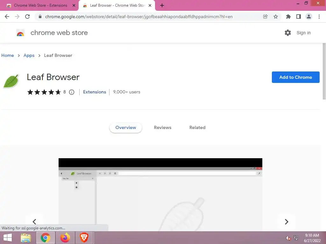Click Add to Chrome button
This screenshot has width=326, height=244.
(295, 77)
